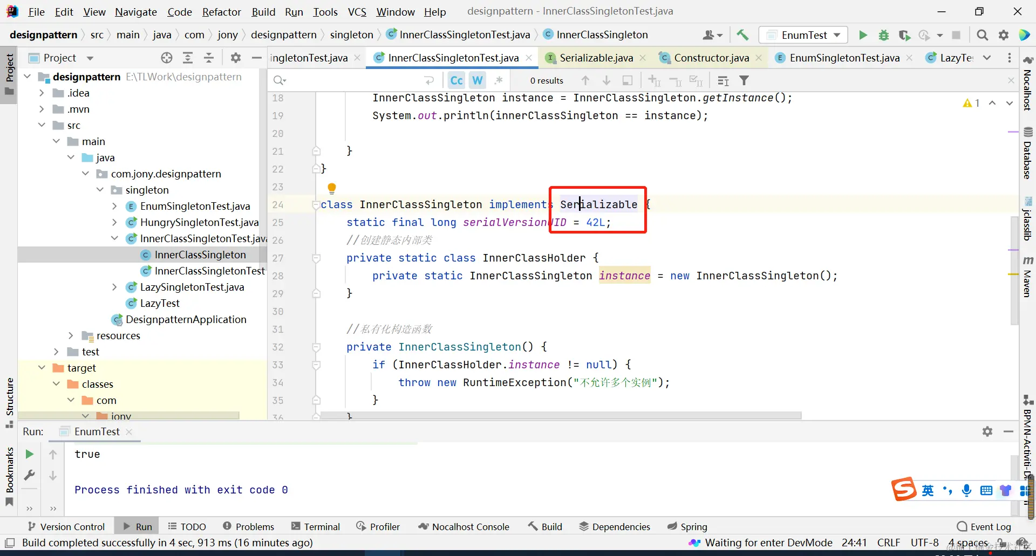
Task: Switch to EnumSingletonTest.java tab
Action: click(x=844, y=58)
